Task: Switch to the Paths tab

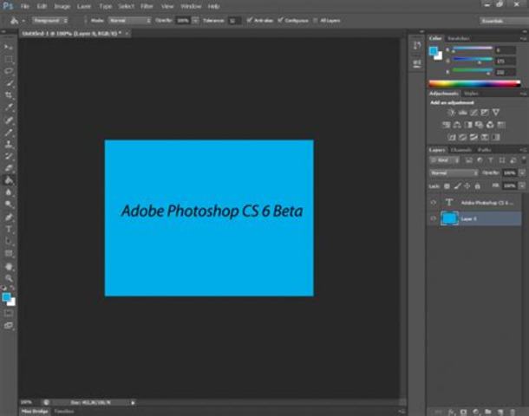Action: (x=484, y=150)
